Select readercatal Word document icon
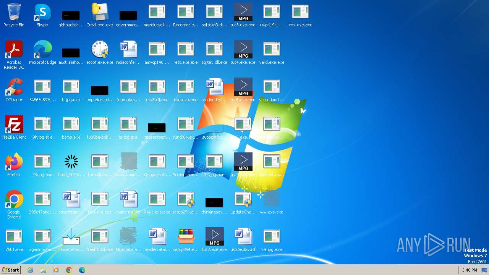Image resolution: width=489 pixels, height=275 pixels. [157, 237]
